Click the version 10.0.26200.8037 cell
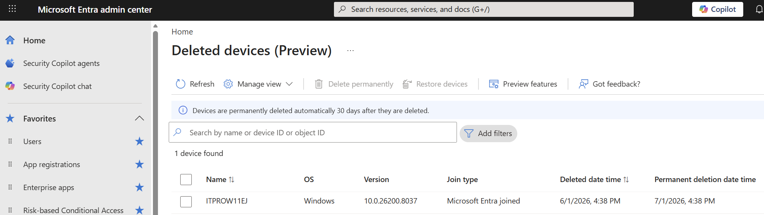Image resolution: width=764 pixels, height=215 pixels. tap(390, 201)
